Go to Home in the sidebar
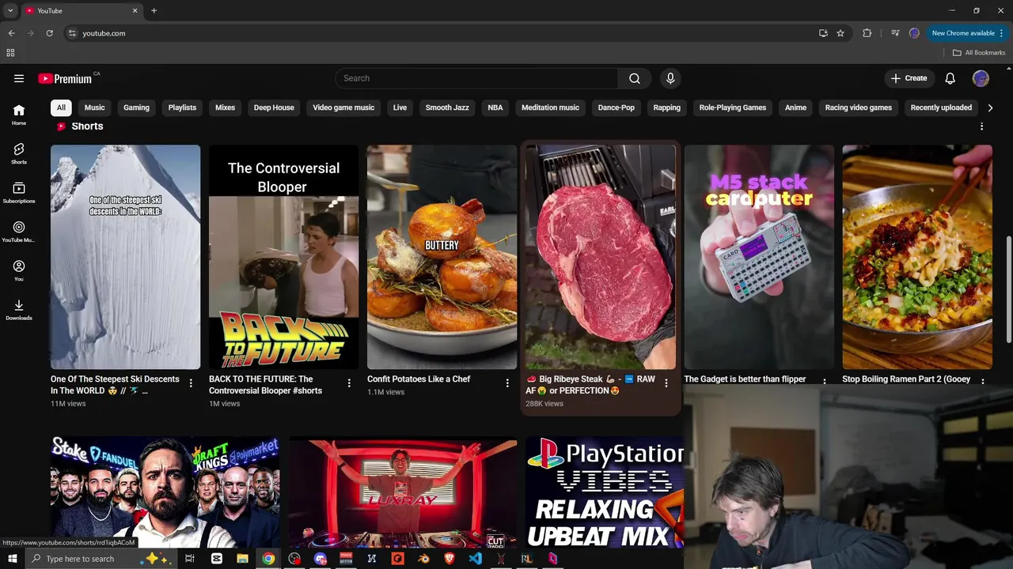 coord(19,115)
